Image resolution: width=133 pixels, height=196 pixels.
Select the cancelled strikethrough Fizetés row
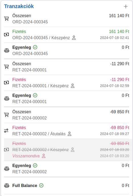coord(66,150)
